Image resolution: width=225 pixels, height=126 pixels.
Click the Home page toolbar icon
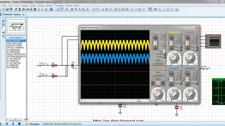point(16,9)
